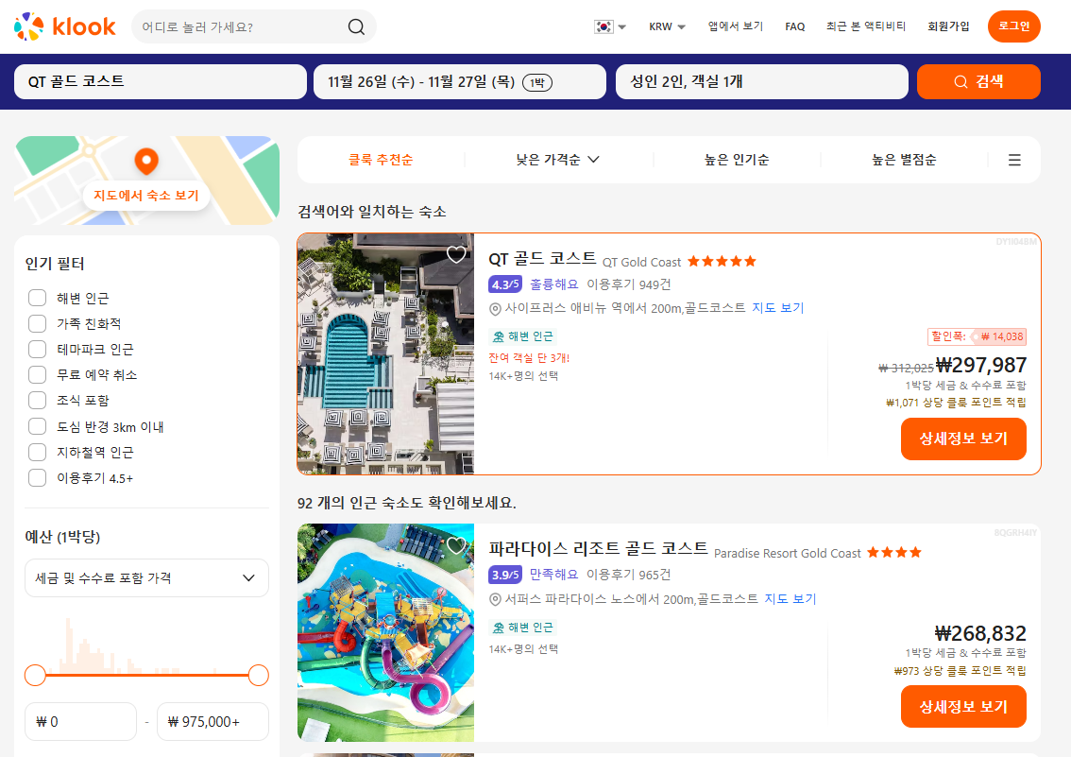1071x757 pixels.
Task: Click the magnifier icon in top search bar
Action: coord(356,26)
